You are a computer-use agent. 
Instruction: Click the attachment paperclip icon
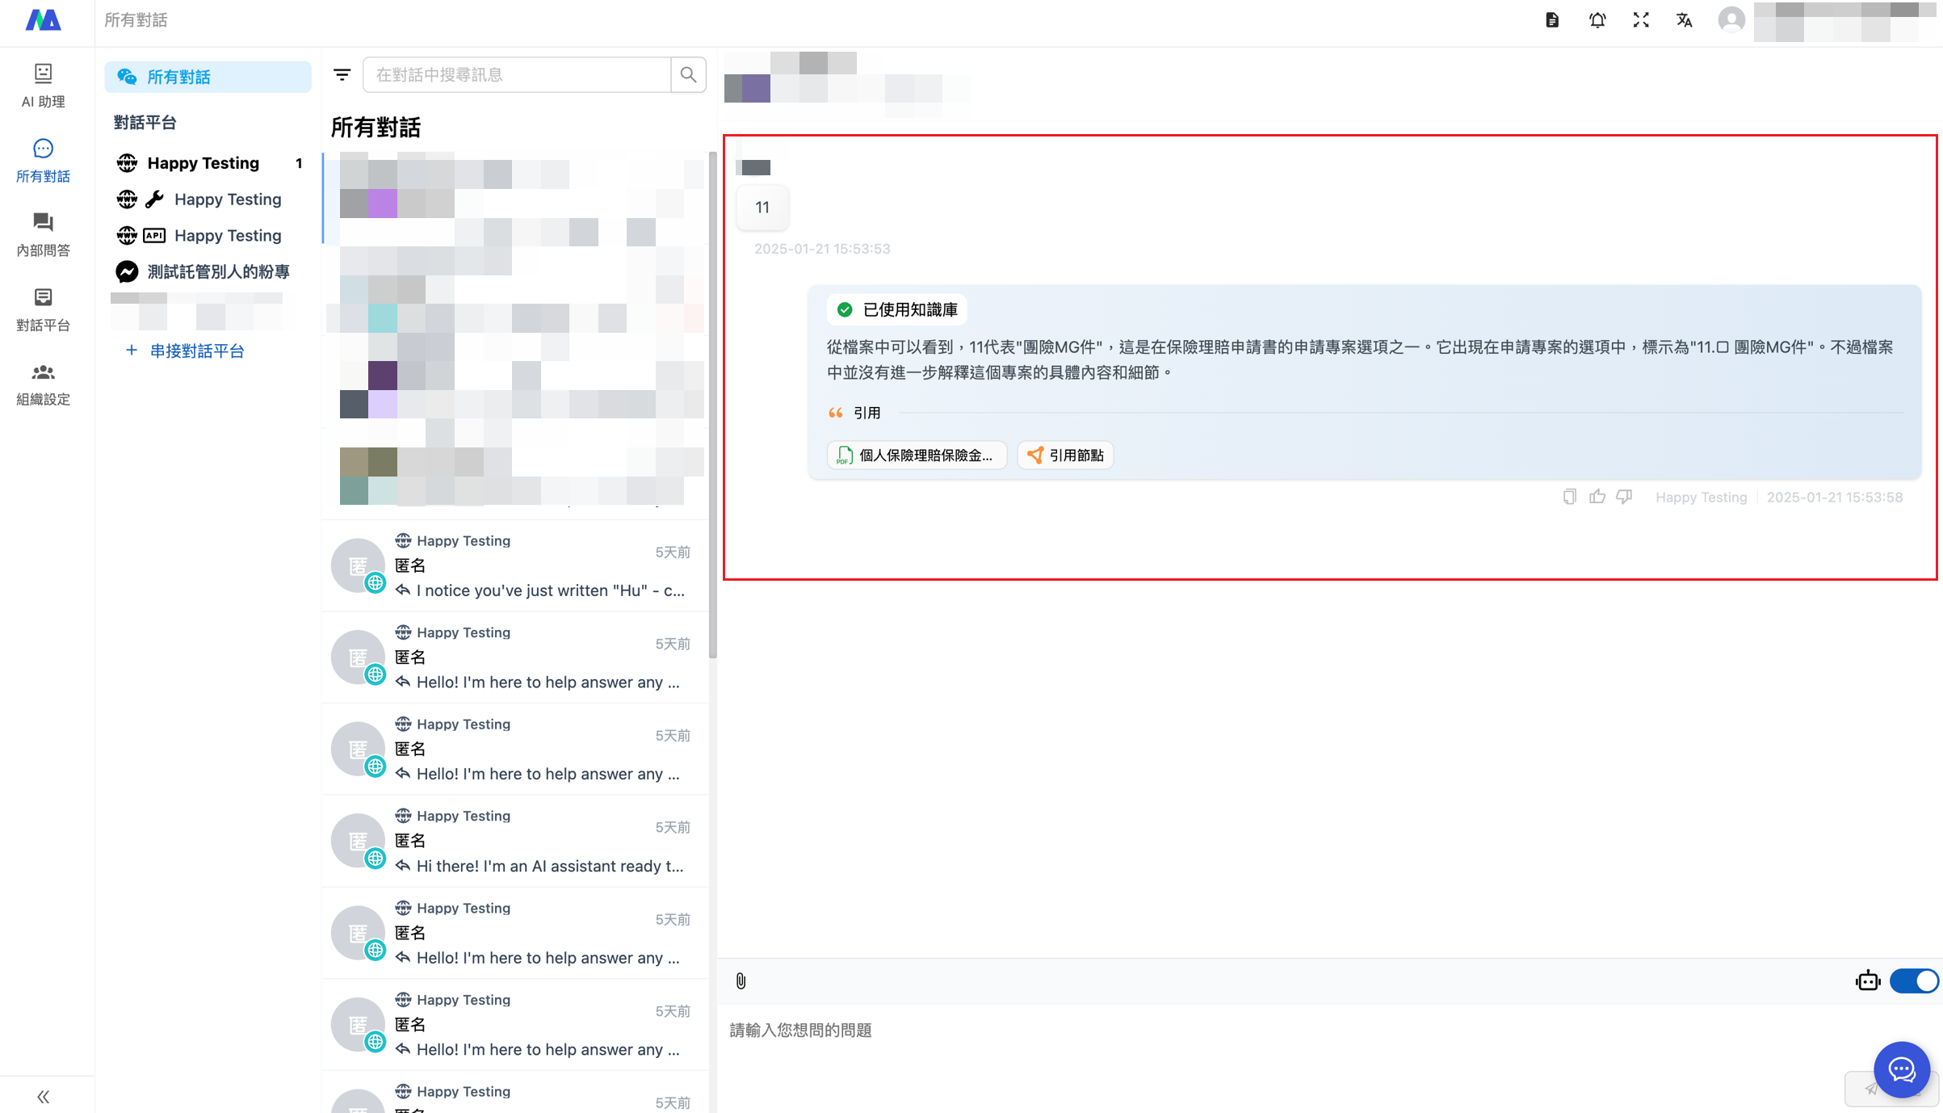point(741,981)
